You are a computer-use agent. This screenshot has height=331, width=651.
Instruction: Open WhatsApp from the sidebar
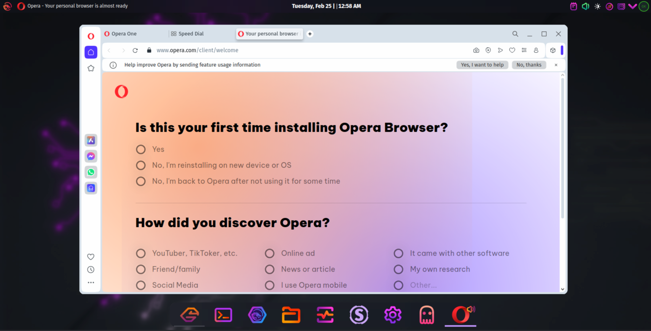(x=91, y=172)
